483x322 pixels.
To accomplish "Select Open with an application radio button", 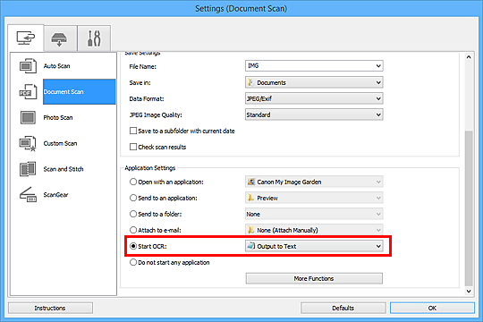I will pos(133,182).
